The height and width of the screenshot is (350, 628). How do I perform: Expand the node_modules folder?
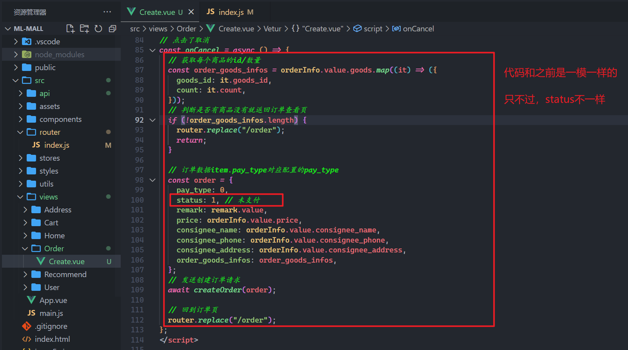[16, 54]
